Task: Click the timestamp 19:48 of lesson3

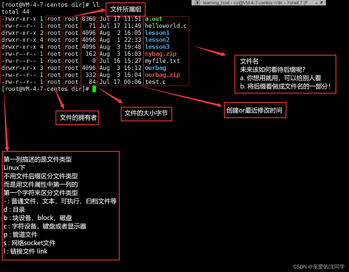Action: 133,47
